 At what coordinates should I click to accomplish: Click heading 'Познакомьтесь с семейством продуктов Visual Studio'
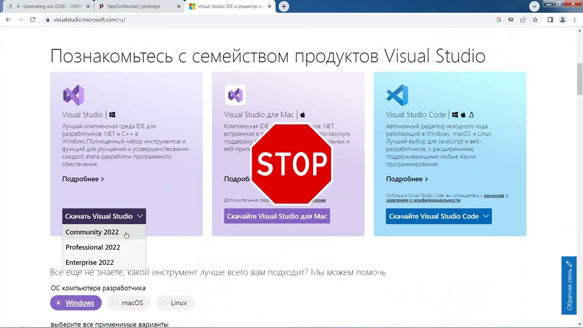pyautogui.click(x=268, y=56)
